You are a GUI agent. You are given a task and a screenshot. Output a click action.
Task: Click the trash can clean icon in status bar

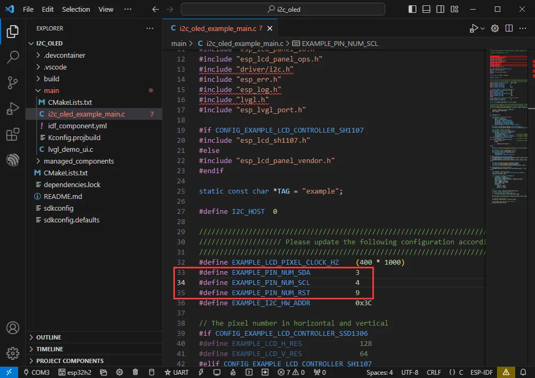[136, 372]
